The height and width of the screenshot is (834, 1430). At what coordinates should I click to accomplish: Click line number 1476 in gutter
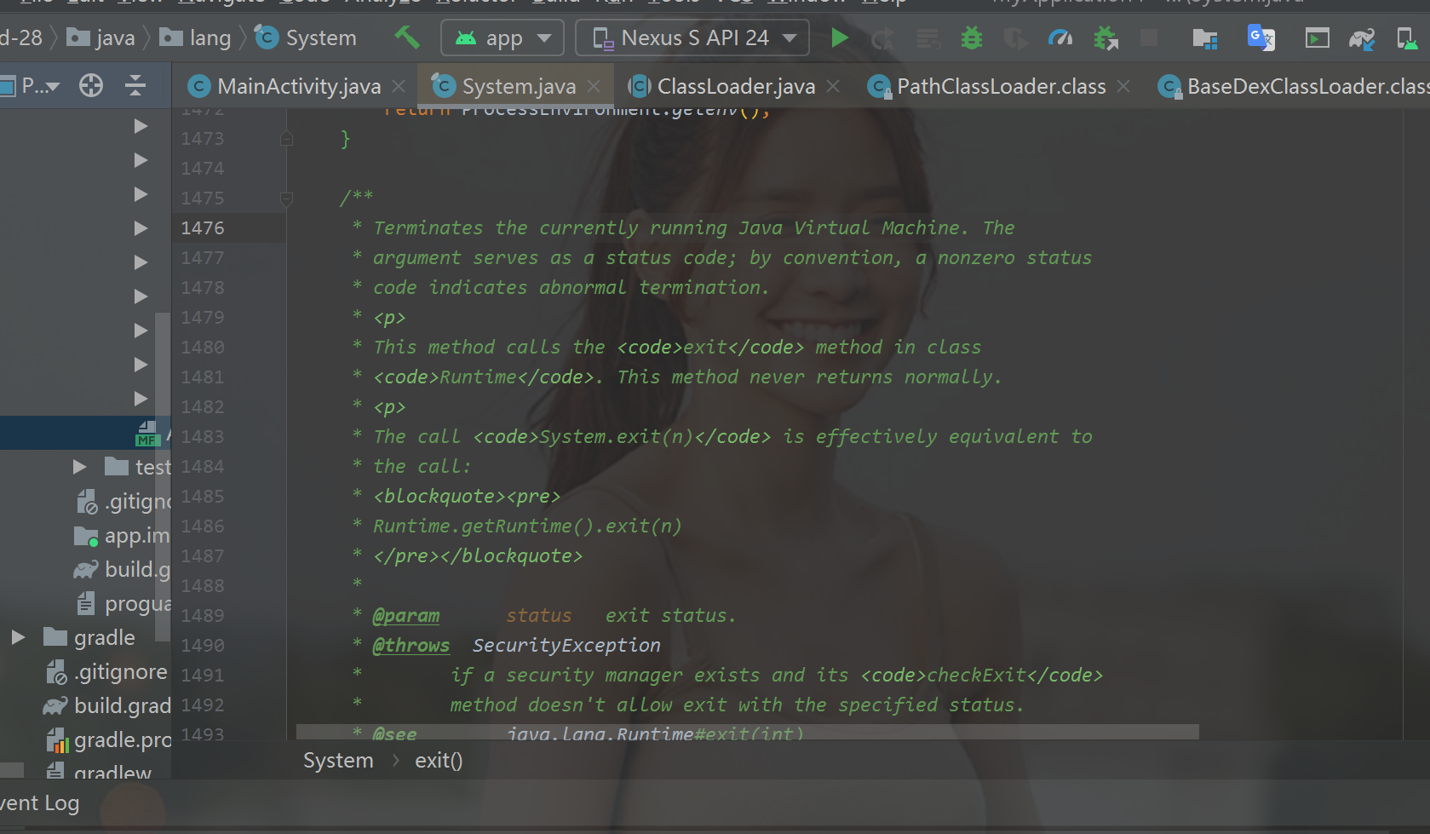[203, 227]
